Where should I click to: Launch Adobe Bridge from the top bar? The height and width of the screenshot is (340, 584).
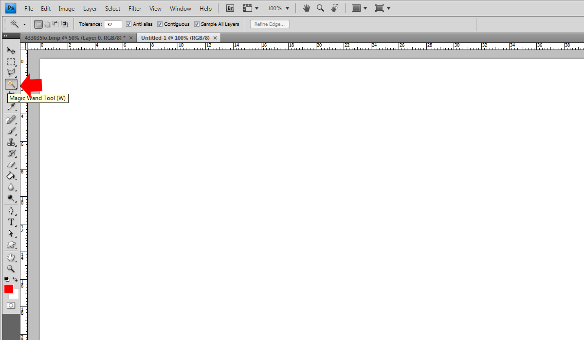pyautogui.click(x=231, y=8)
